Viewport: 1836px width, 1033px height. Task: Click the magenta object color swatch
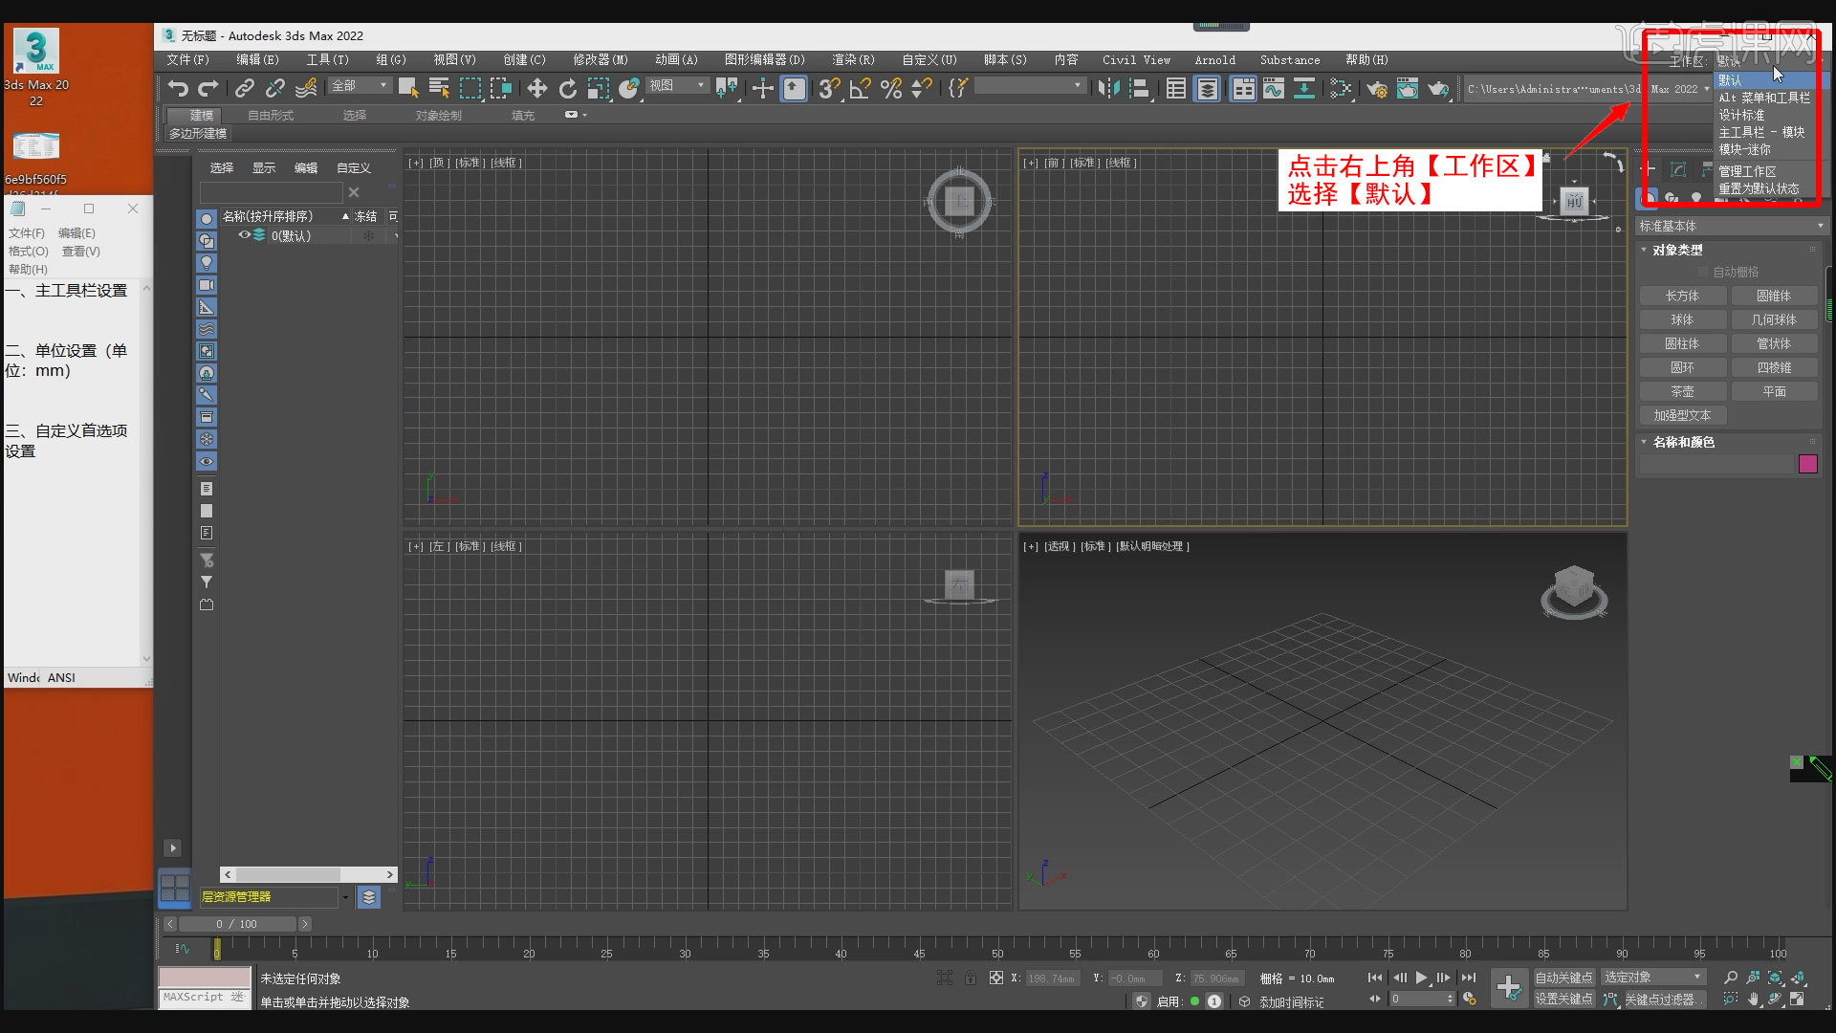click(1807, 464)
